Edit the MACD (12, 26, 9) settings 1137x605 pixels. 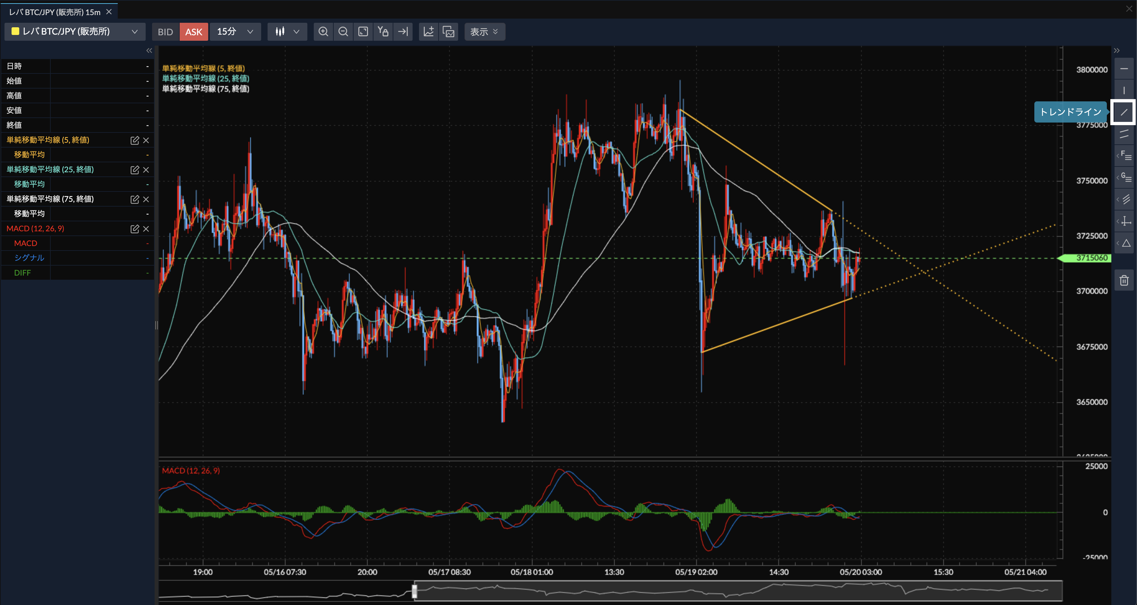coord(135,229)
